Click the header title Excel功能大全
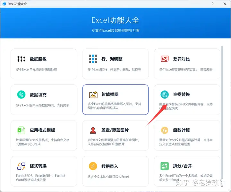Screen dimensions: 231x192 pyautogui.click(x=116, y=20)
